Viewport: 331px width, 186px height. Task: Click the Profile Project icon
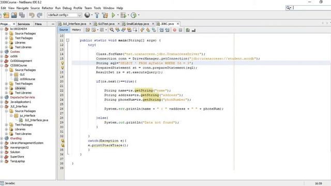point(133,15)
